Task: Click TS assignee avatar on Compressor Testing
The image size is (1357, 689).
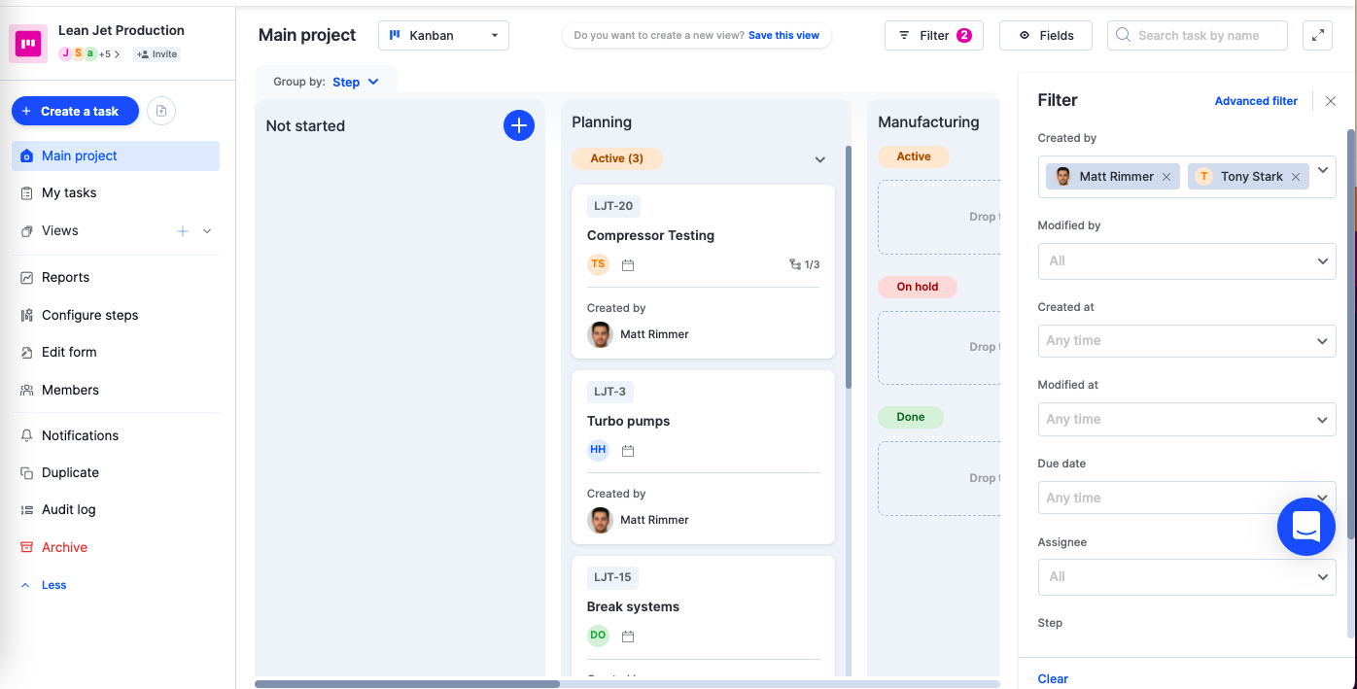Action: coord(598,264)
